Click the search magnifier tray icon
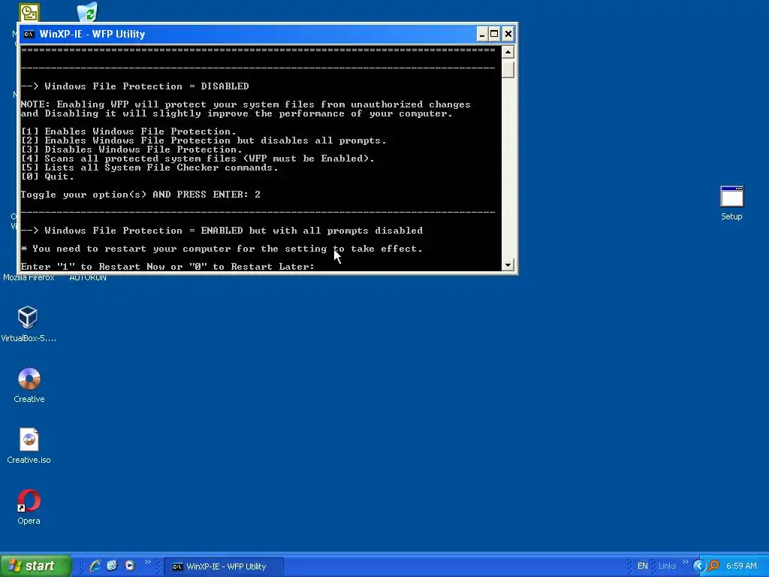Image resolution: width=769 pixels, height=577 pixels. click(714, 566)
